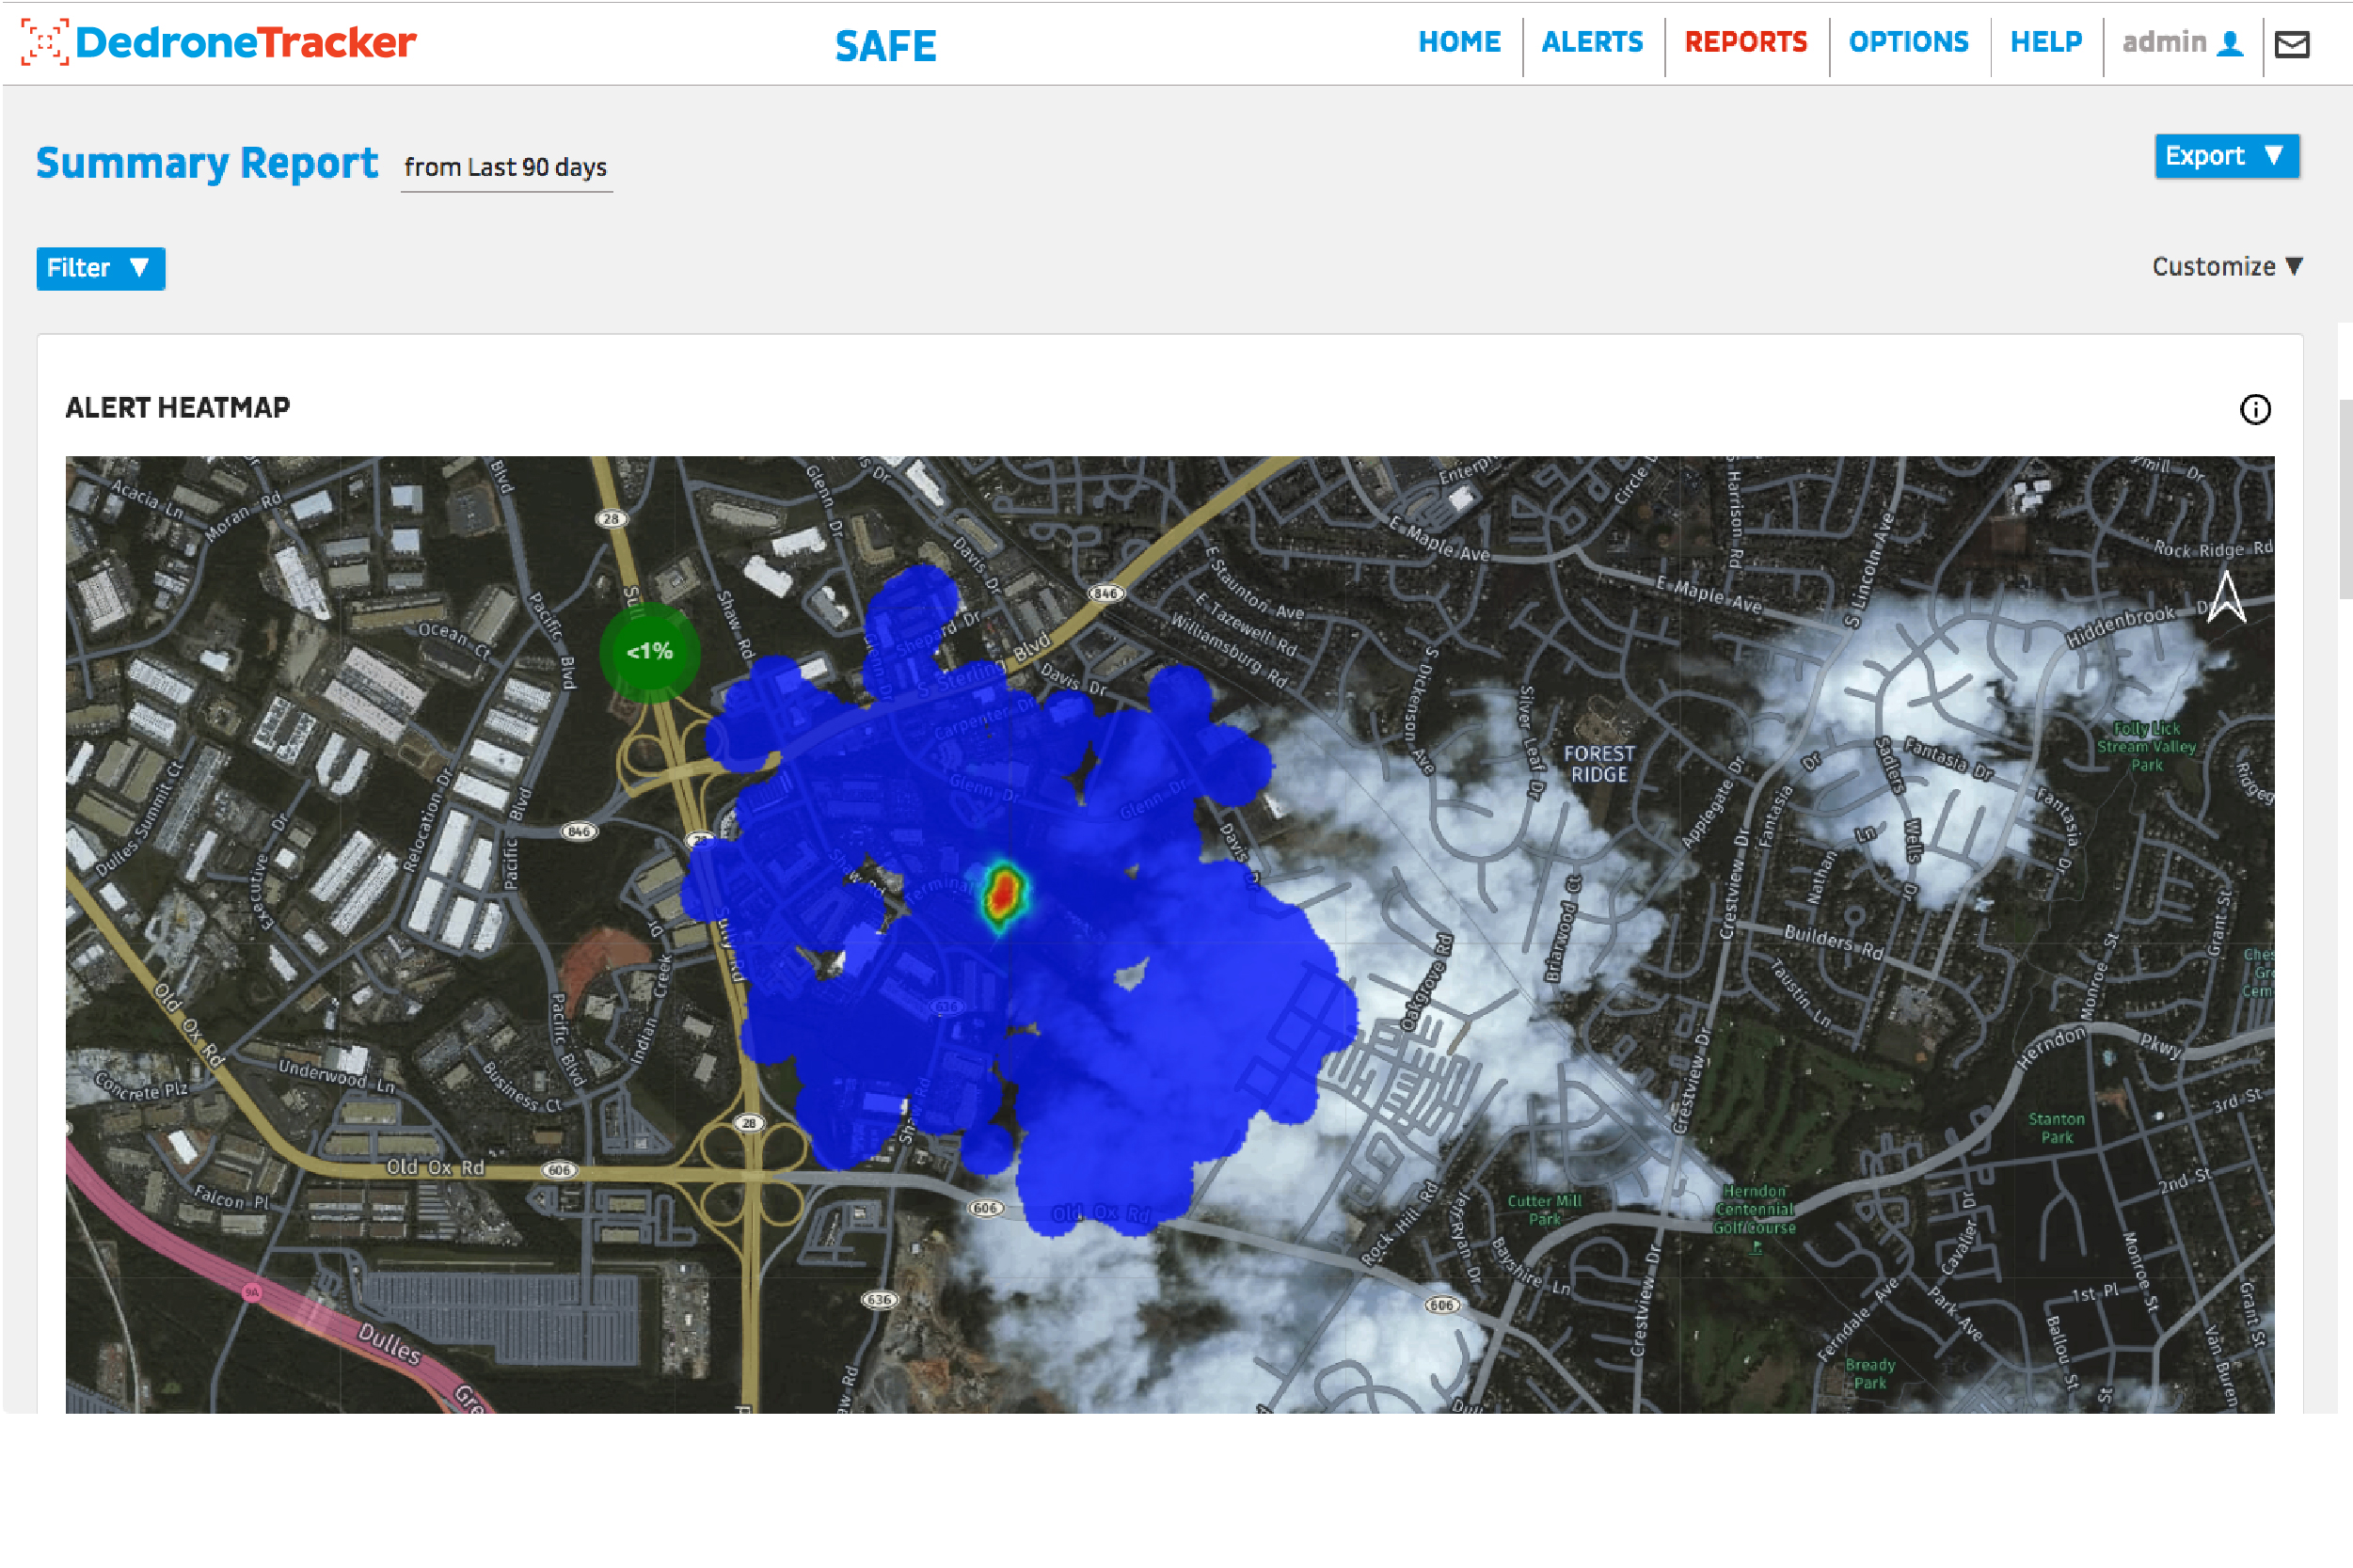Open the Alert Heatmap info icon

[x=2257, y=409]
